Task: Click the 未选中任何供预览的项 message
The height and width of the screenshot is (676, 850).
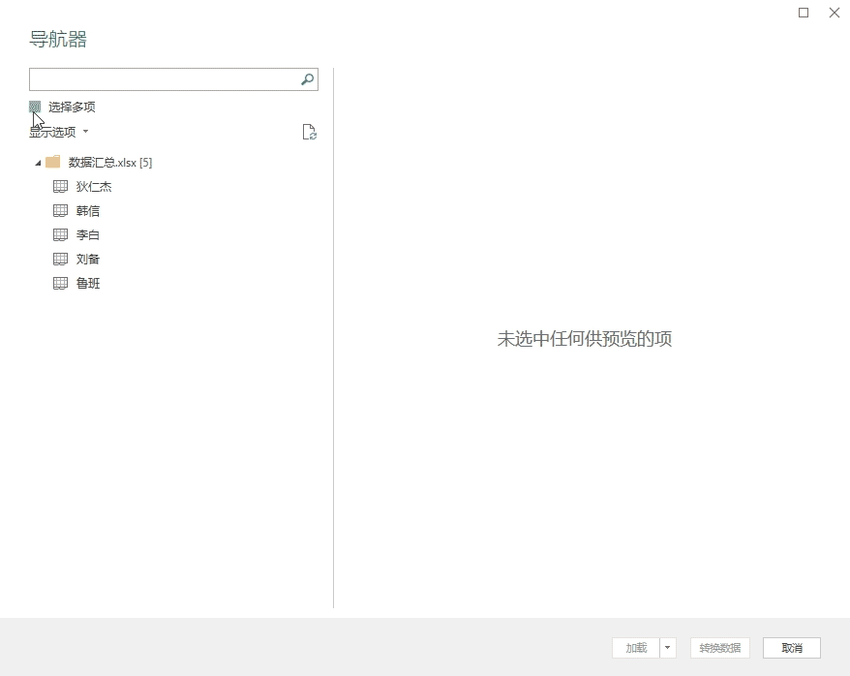Action: [x=585, y=339]
